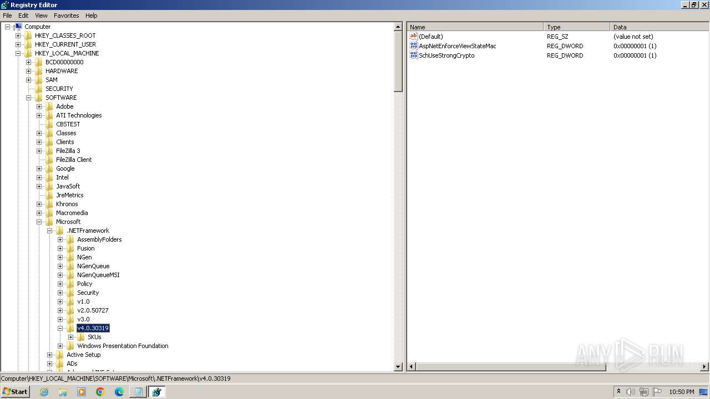Click the SchUseStrongCrypto DWORD icon
Viewport: 710px width, 399px height.
point(413,55)
